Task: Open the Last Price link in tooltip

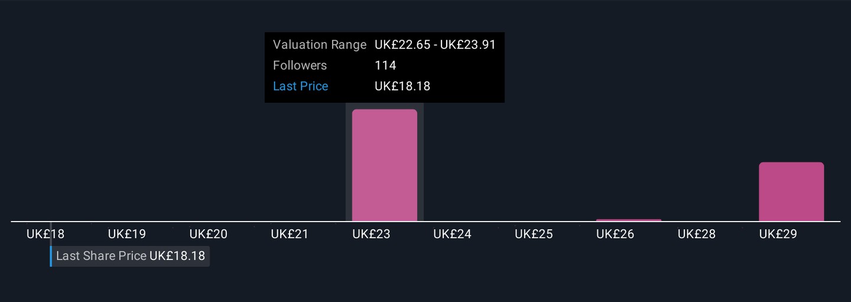Action: tap(300, 86)
